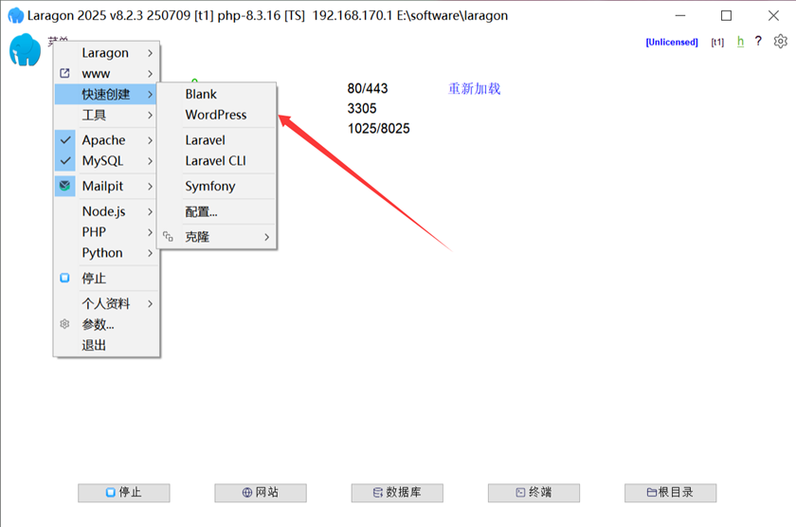
Task: Choose Laravel project option
Action: 217,140
